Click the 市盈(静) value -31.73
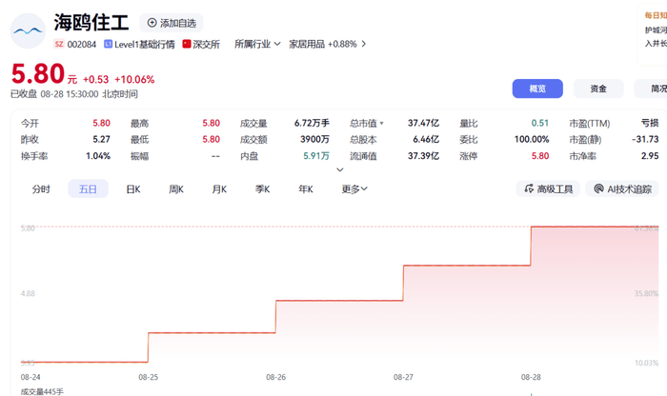The width and height of the screenshot is (667, 396). coord(645,139)
